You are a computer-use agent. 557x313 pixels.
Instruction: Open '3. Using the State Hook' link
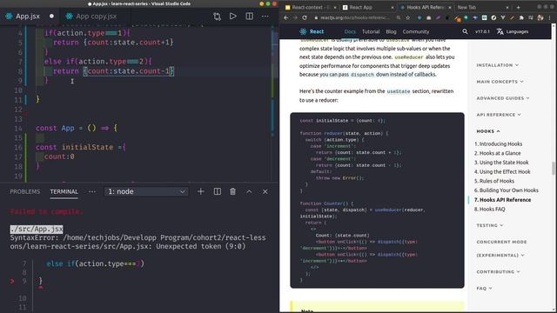coord(501,163)
